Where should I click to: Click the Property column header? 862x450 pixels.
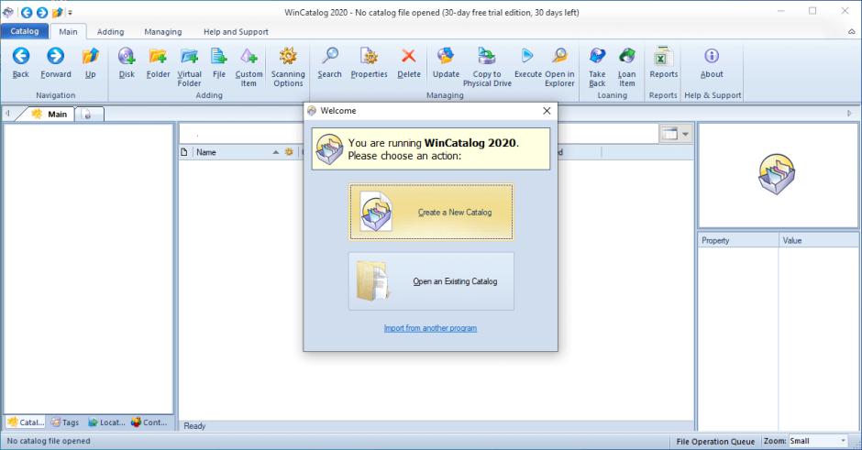click(738, 241)
